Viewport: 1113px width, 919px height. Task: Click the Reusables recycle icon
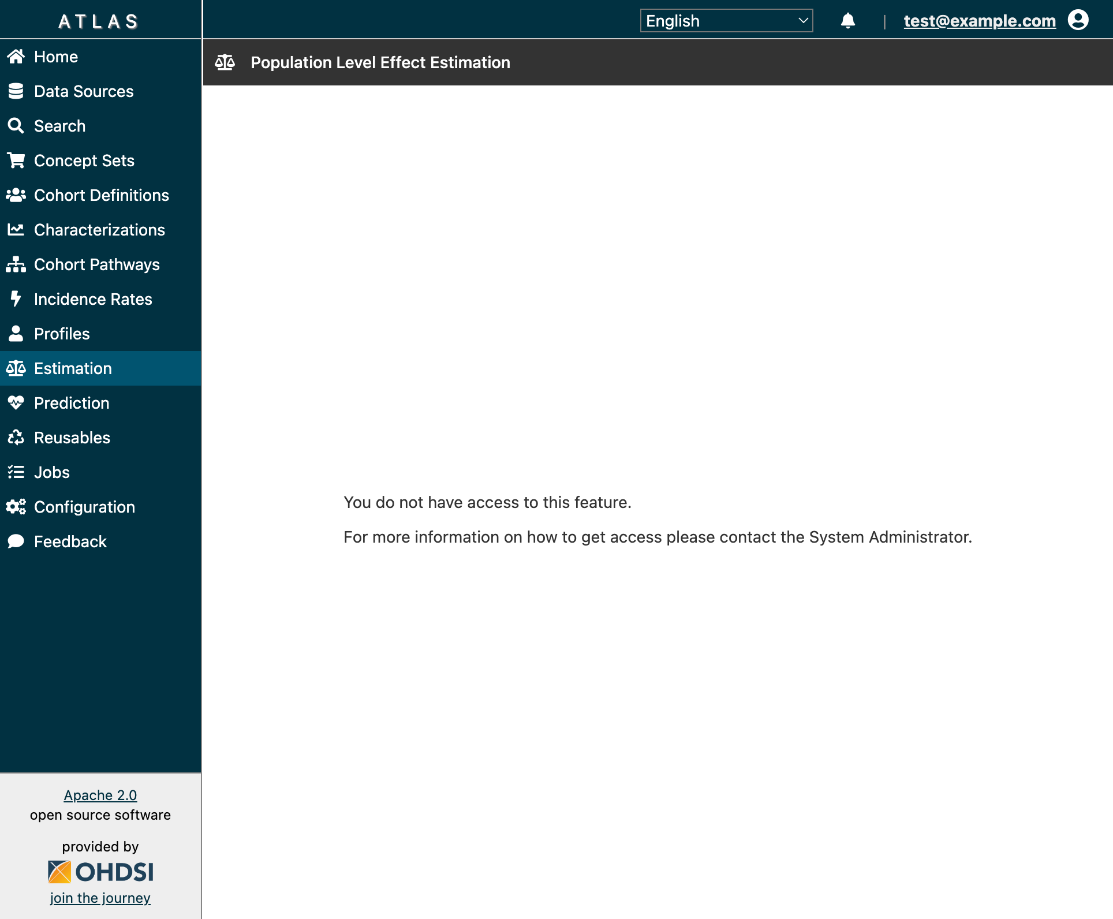[x=16, y=437]
